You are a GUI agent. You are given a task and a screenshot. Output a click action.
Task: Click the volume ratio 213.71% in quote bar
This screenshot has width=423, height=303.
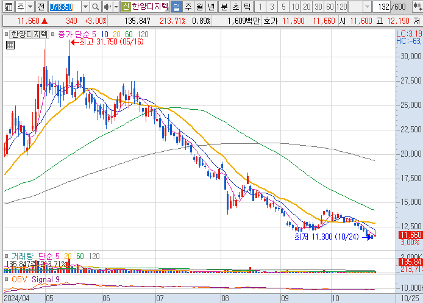point(172,21)
